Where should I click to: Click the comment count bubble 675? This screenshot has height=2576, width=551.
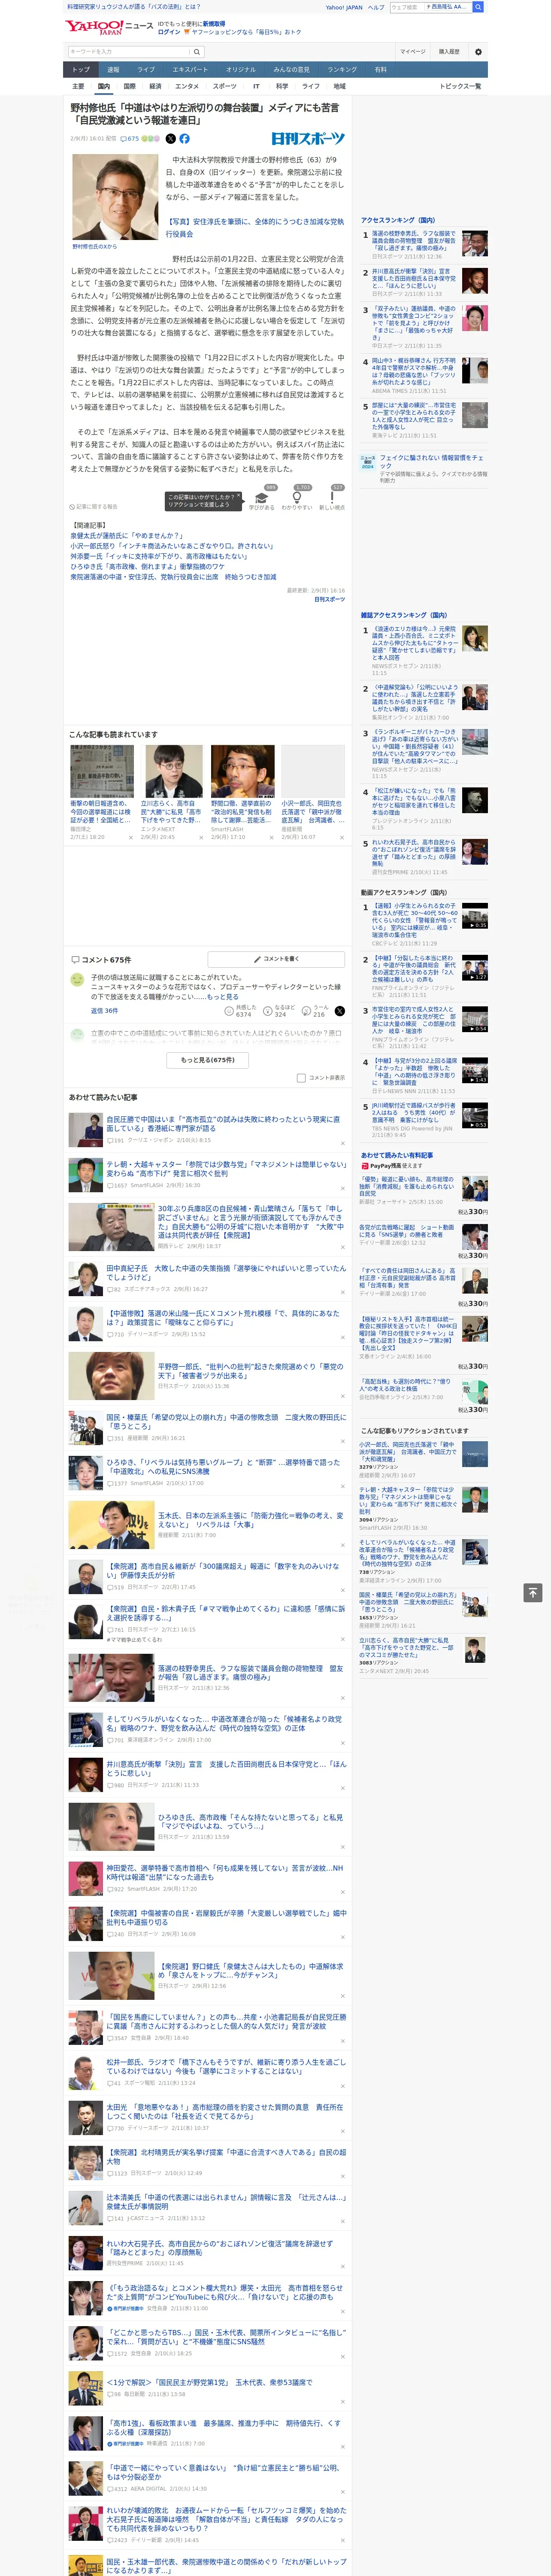pyautogui.click(x=130, y=139)
